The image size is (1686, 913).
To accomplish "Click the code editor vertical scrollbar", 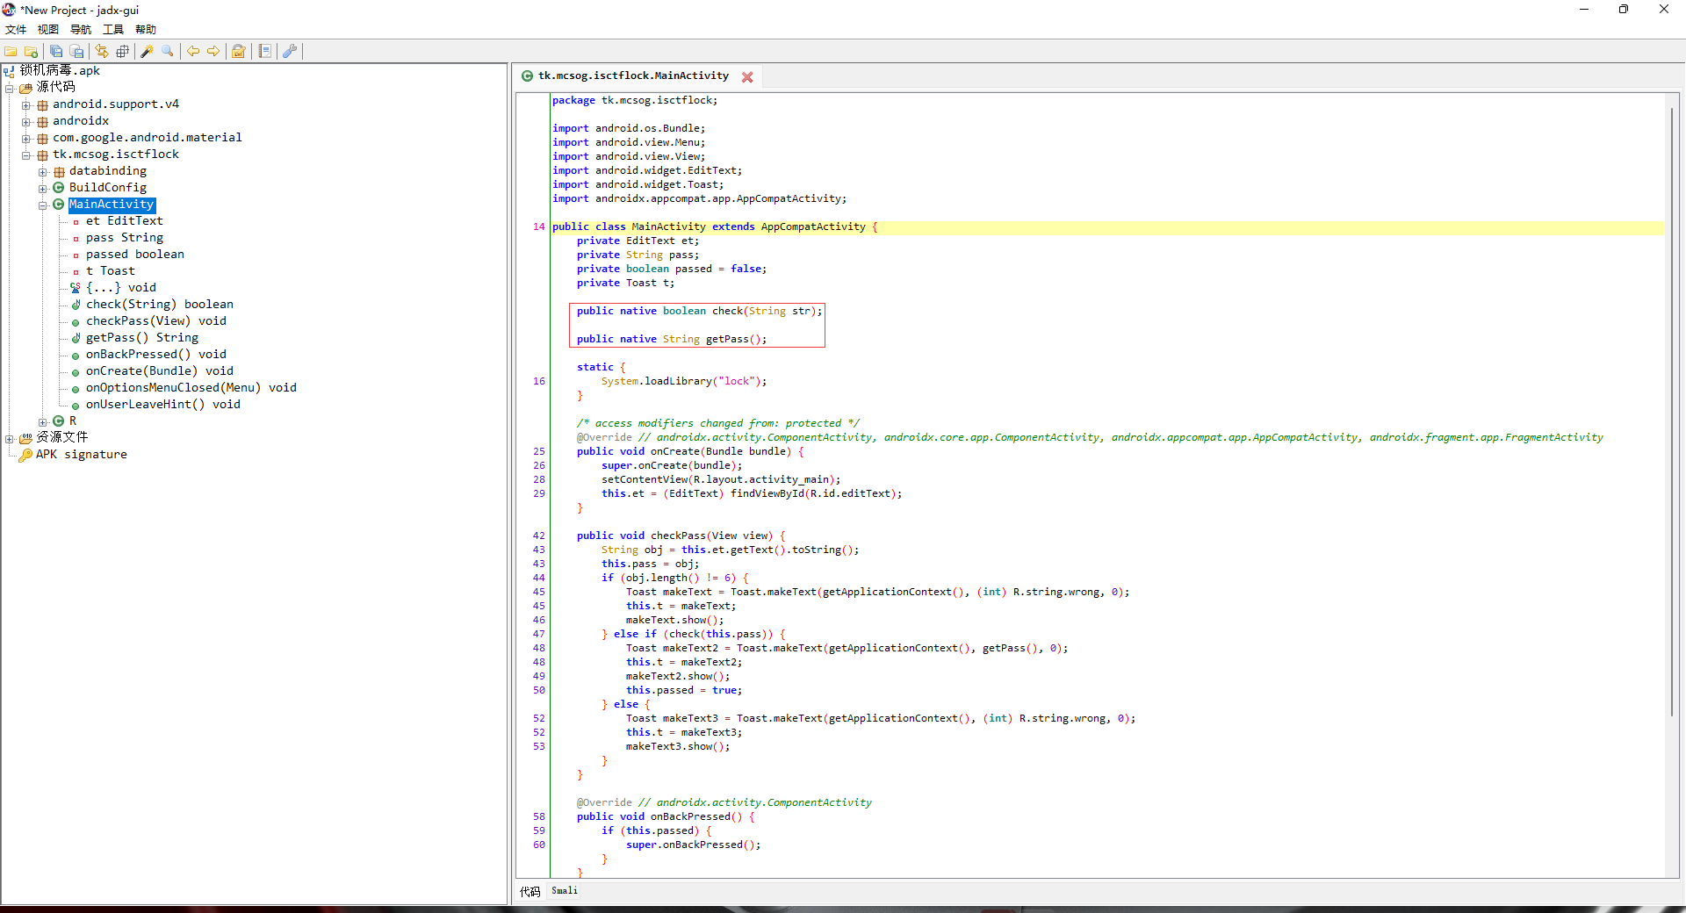I will [1671, 413].
